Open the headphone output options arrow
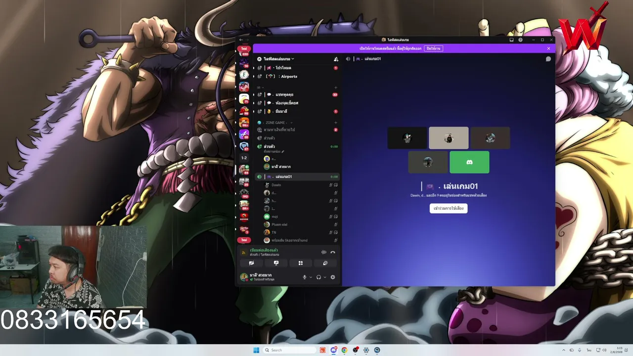Viewport: 633px width, 356px height. tap(324, 277)
